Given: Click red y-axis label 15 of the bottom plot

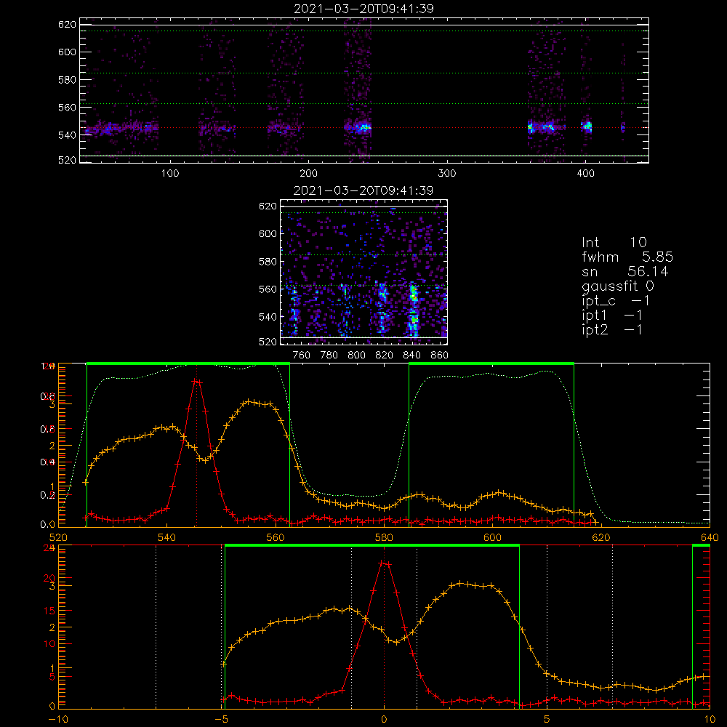Looking at the screenshot, I should click(49, 611).
